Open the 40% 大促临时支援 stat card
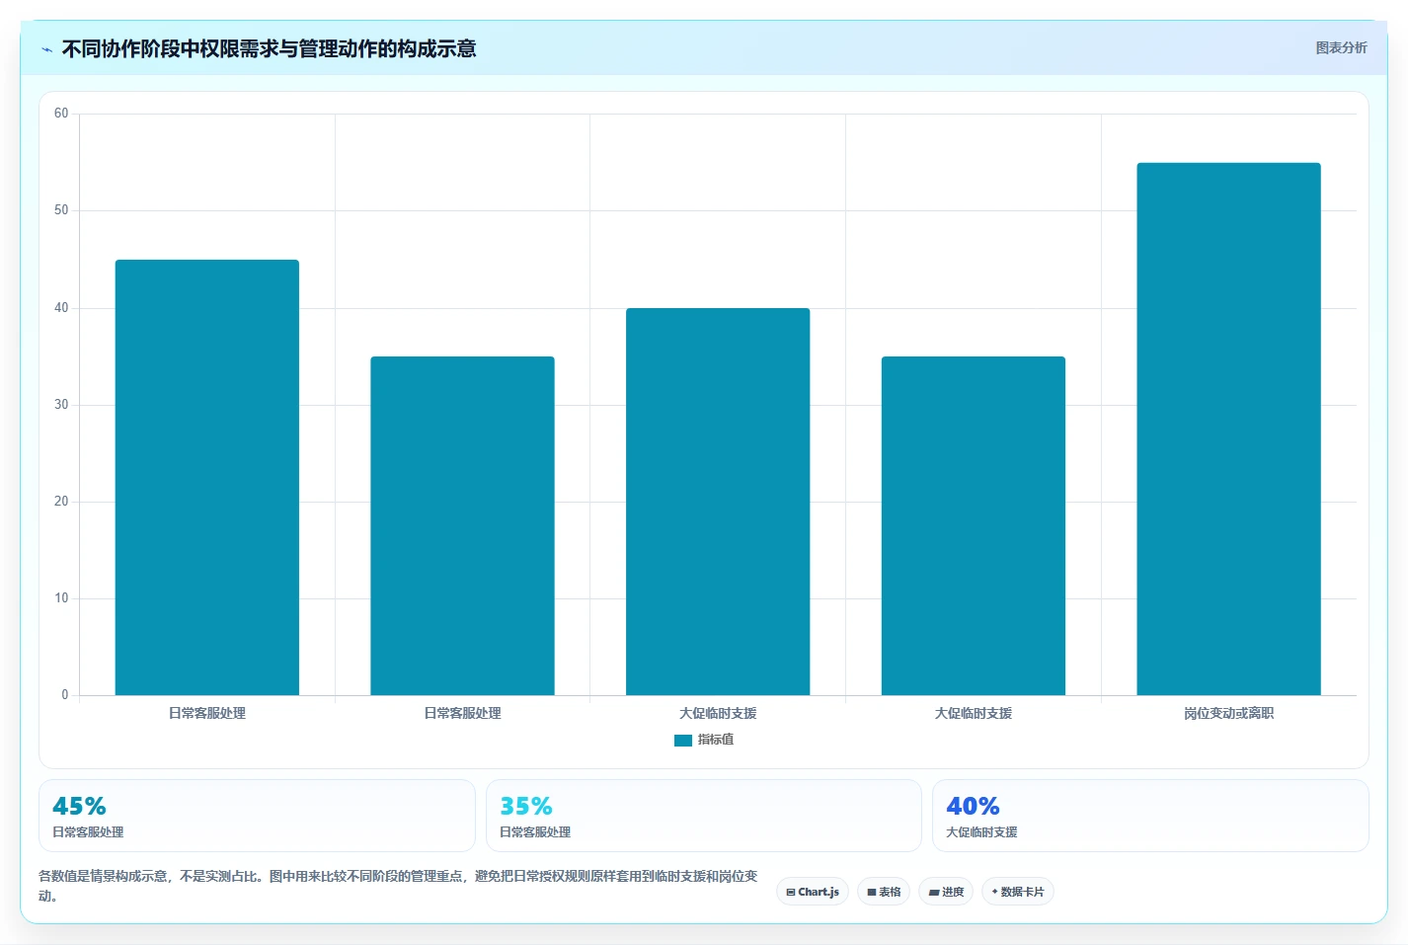The width and height of the screenshot is (1408, 945). point(1150,816)
